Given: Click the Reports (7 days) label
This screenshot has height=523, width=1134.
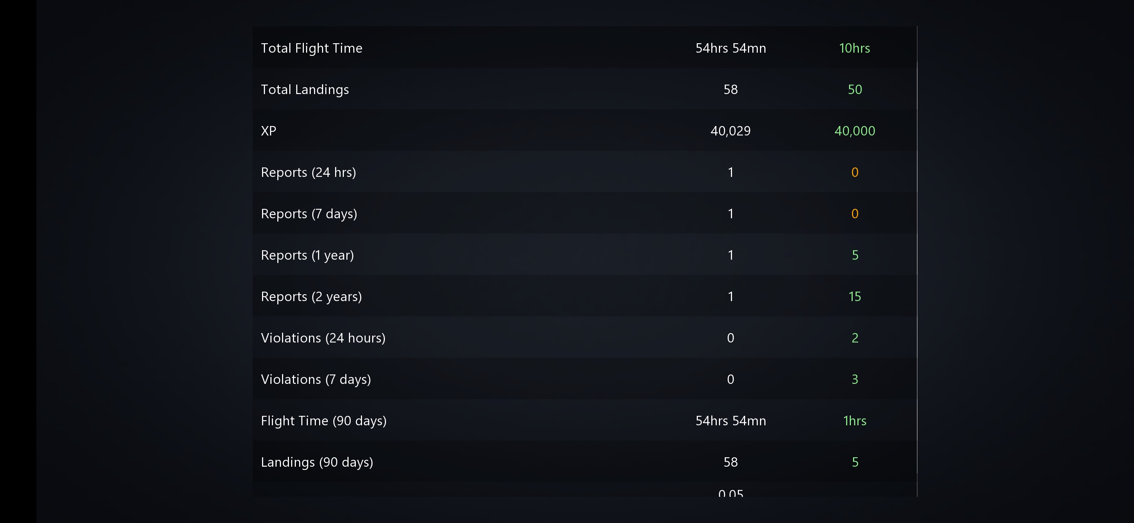Looking at the screenshot, I should pyautogui.click(x=309, y=214).
